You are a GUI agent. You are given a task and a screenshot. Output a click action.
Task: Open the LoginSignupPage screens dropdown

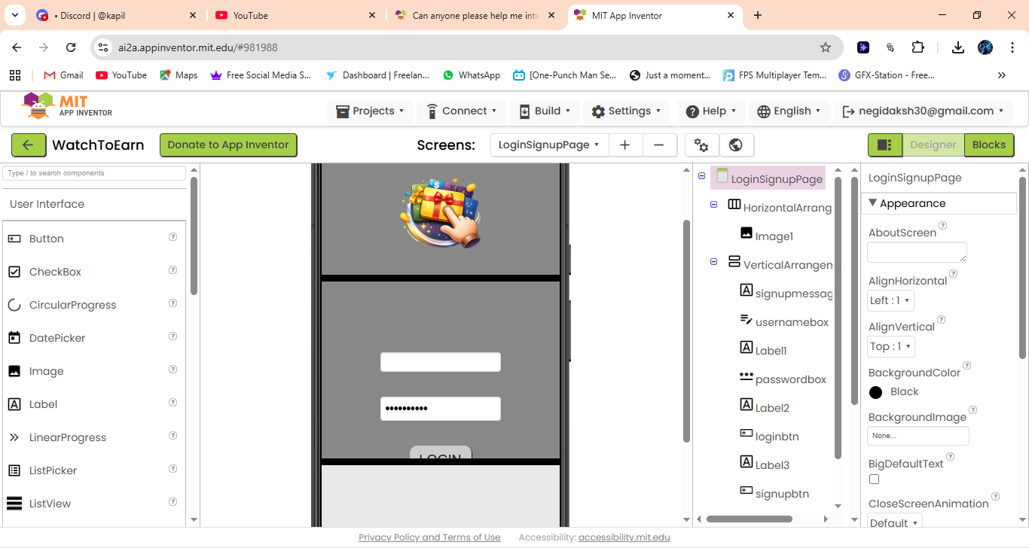[x=549, y=145]
